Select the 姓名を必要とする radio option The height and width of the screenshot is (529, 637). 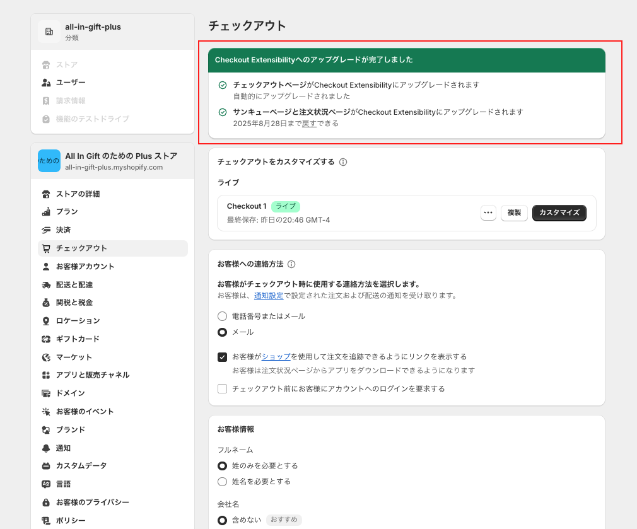pyautogui.click(x=222, y=482)
